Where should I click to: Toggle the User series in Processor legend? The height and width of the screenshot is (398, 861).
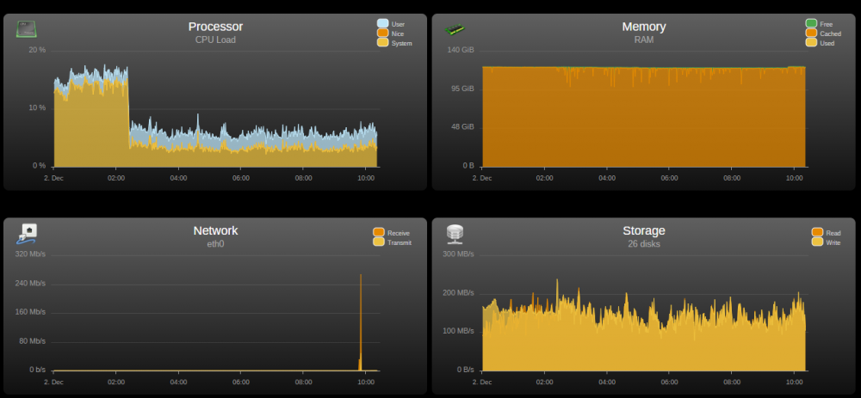391,23
